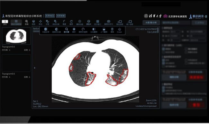Click the trash can clear icon

(x=112, y=30)
